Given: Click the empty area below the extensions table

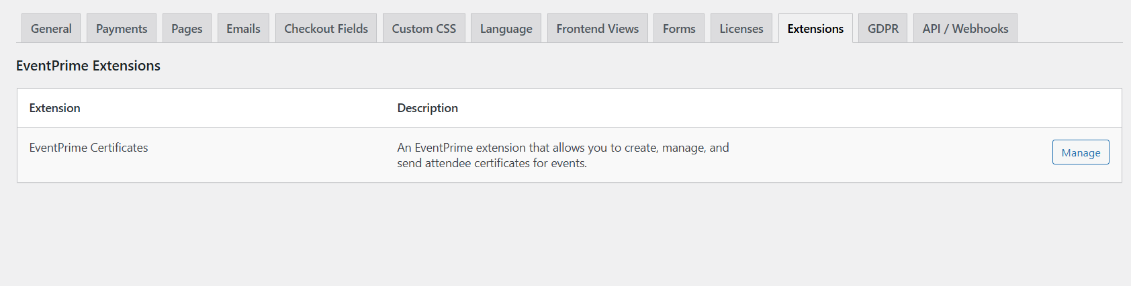Looking at the screenshot, I should point(564,235).
